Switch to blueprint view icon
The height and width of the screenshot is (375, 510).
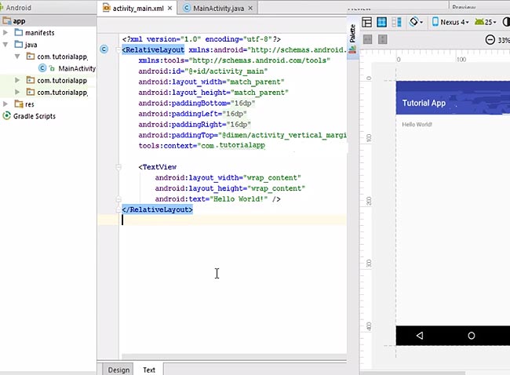(382, 22)
